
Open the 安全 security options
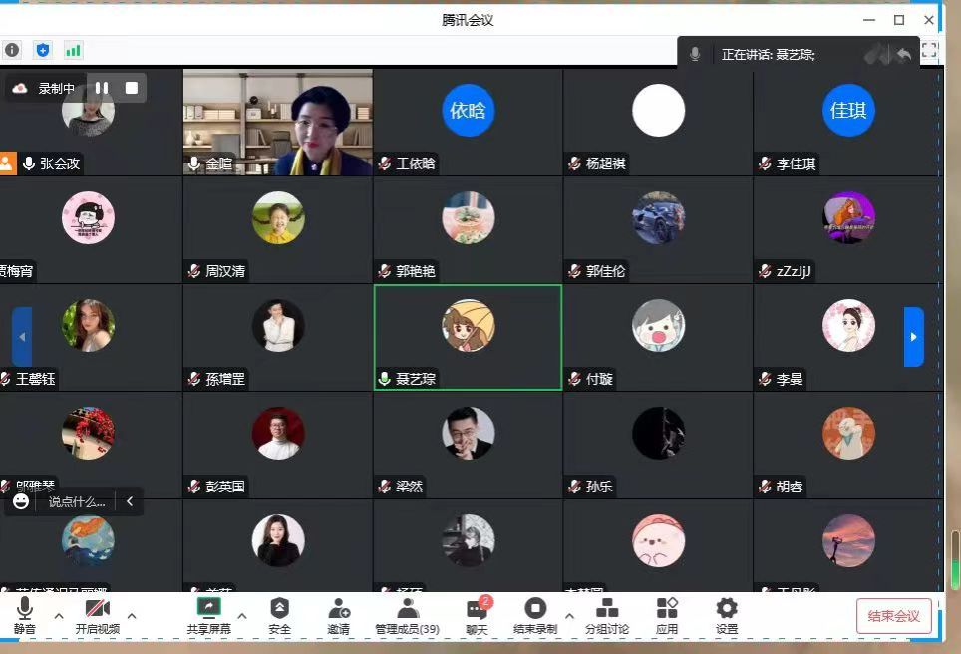tap(280, 615)
